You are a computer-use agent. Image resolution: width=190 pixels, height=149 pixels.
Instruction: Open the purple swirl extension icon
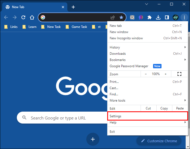pos(141,17)
